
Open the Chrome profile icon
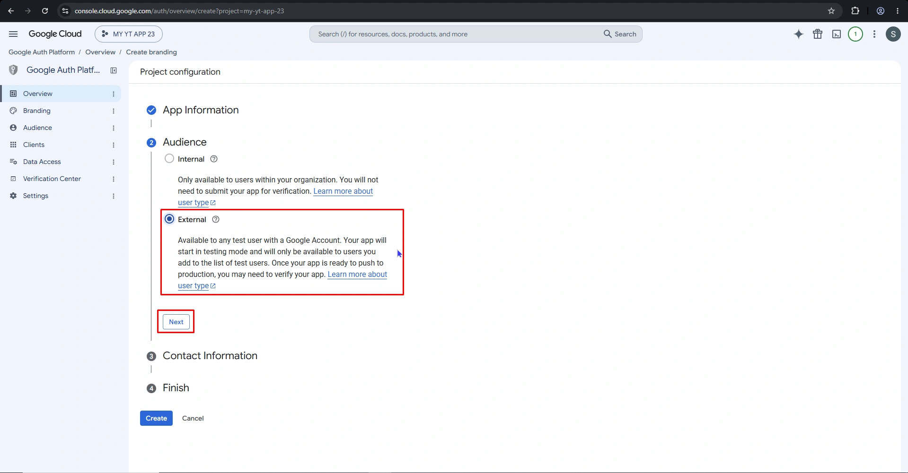[881, 11]
